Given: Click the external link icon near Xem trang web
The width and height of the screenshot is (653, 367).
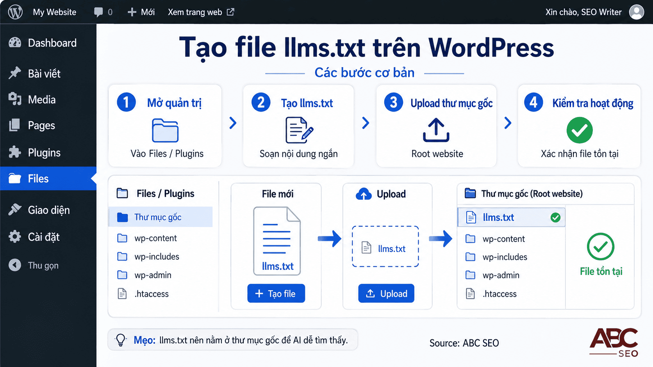Looking at the screenshot, I should (230, 12).
